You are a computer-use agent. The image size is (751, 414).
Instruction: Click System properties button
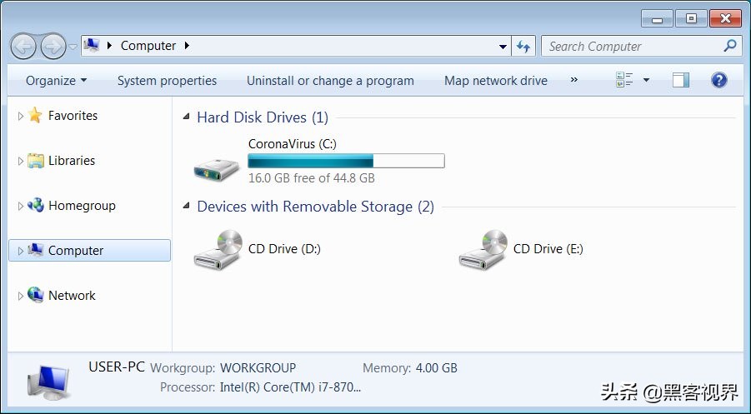pos(167,81)
